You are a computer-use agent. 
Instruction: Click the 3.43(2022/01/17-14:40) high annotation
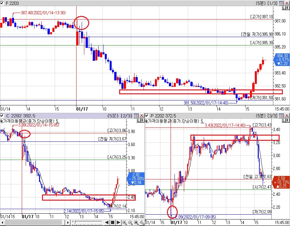point(225,125)
